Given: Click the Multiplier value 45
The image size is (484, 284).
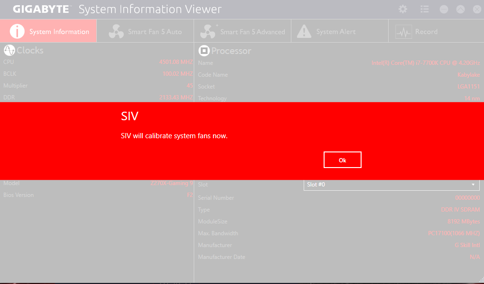Looking at the screenshot, I should 189,86.
